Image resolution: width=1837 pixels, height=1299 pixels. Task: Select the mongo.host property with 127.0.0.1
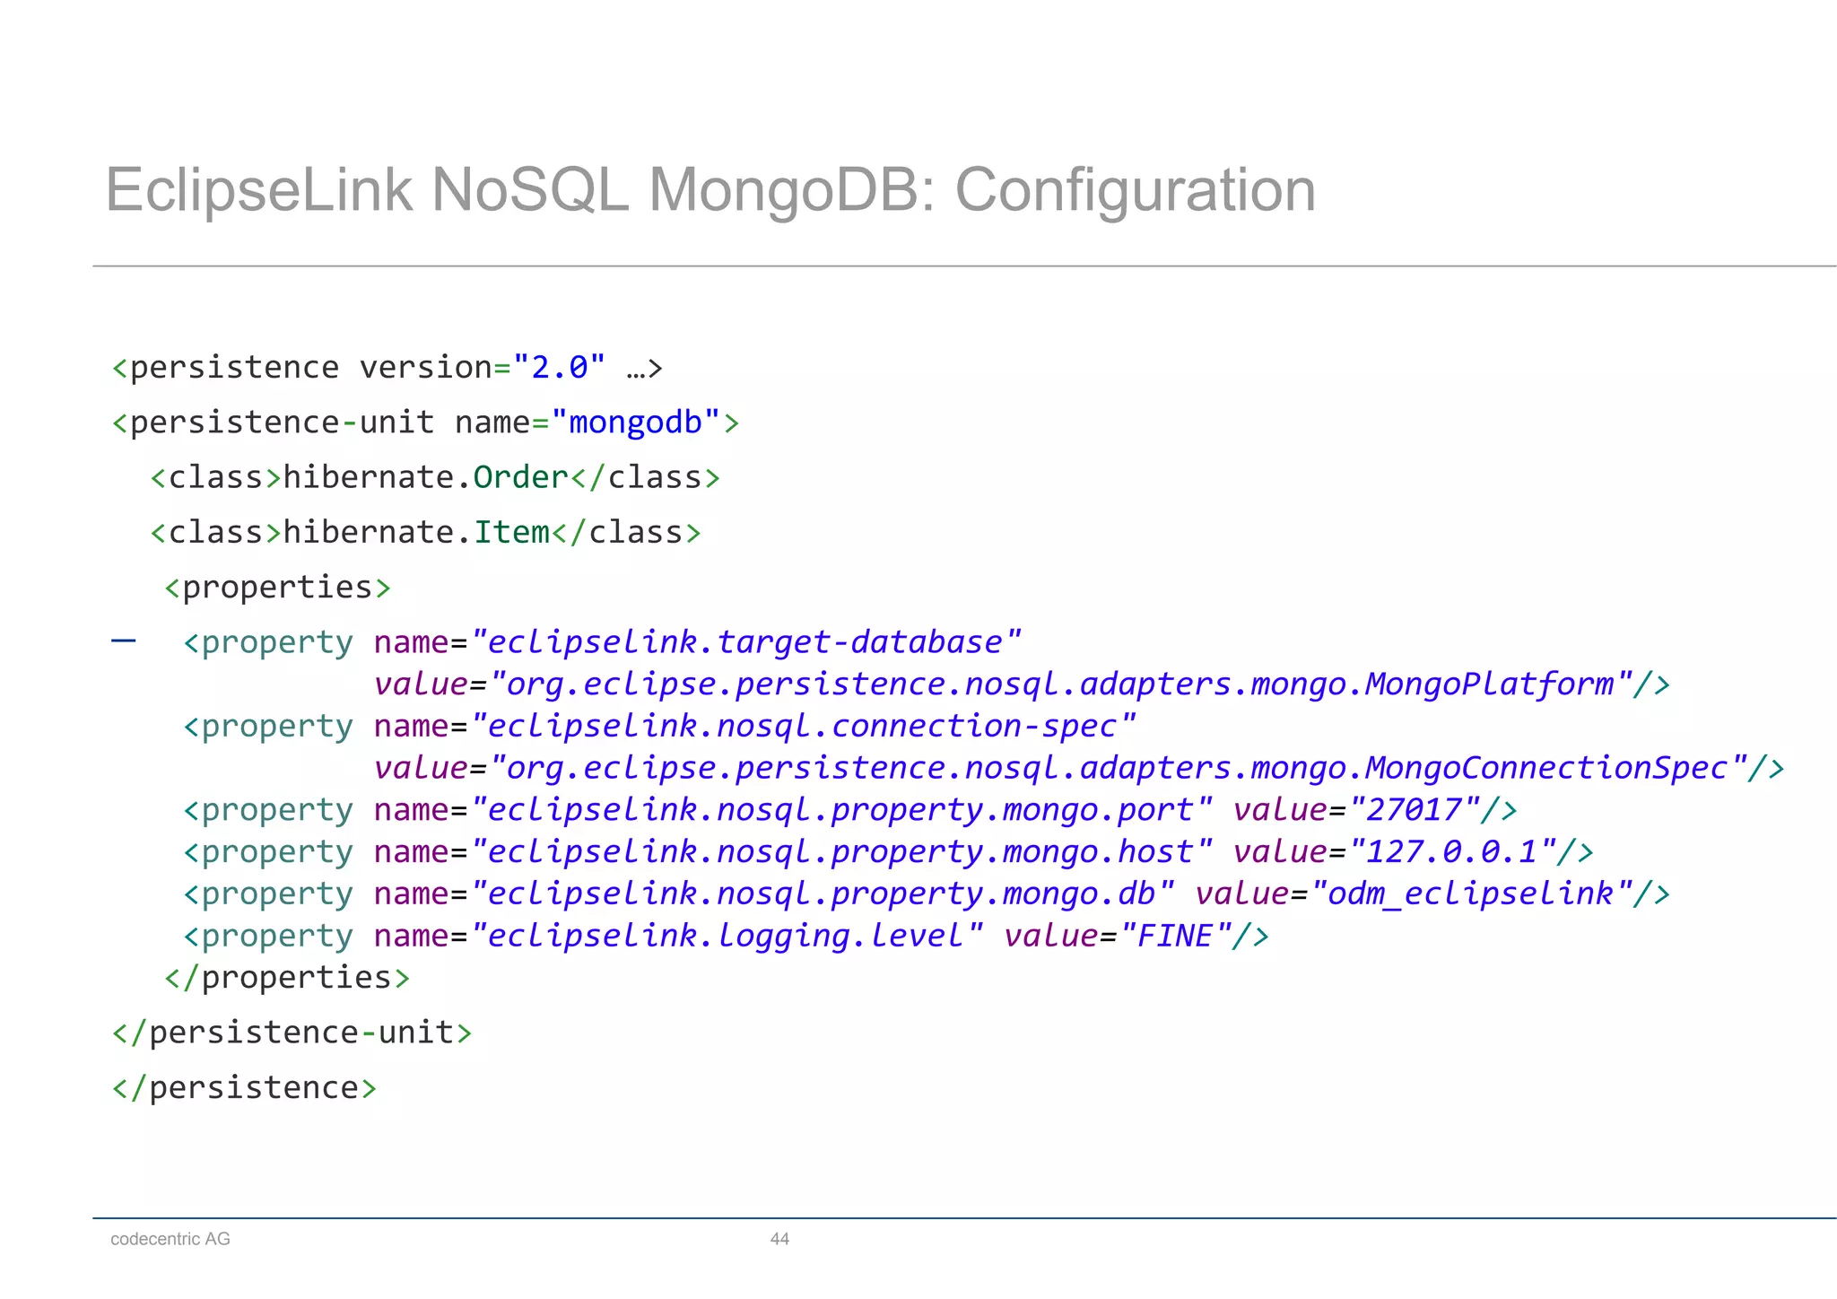click(x=888, y=851)
